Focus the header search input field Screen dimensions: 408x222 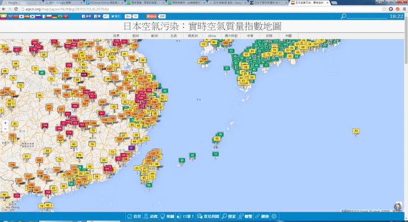367,16
